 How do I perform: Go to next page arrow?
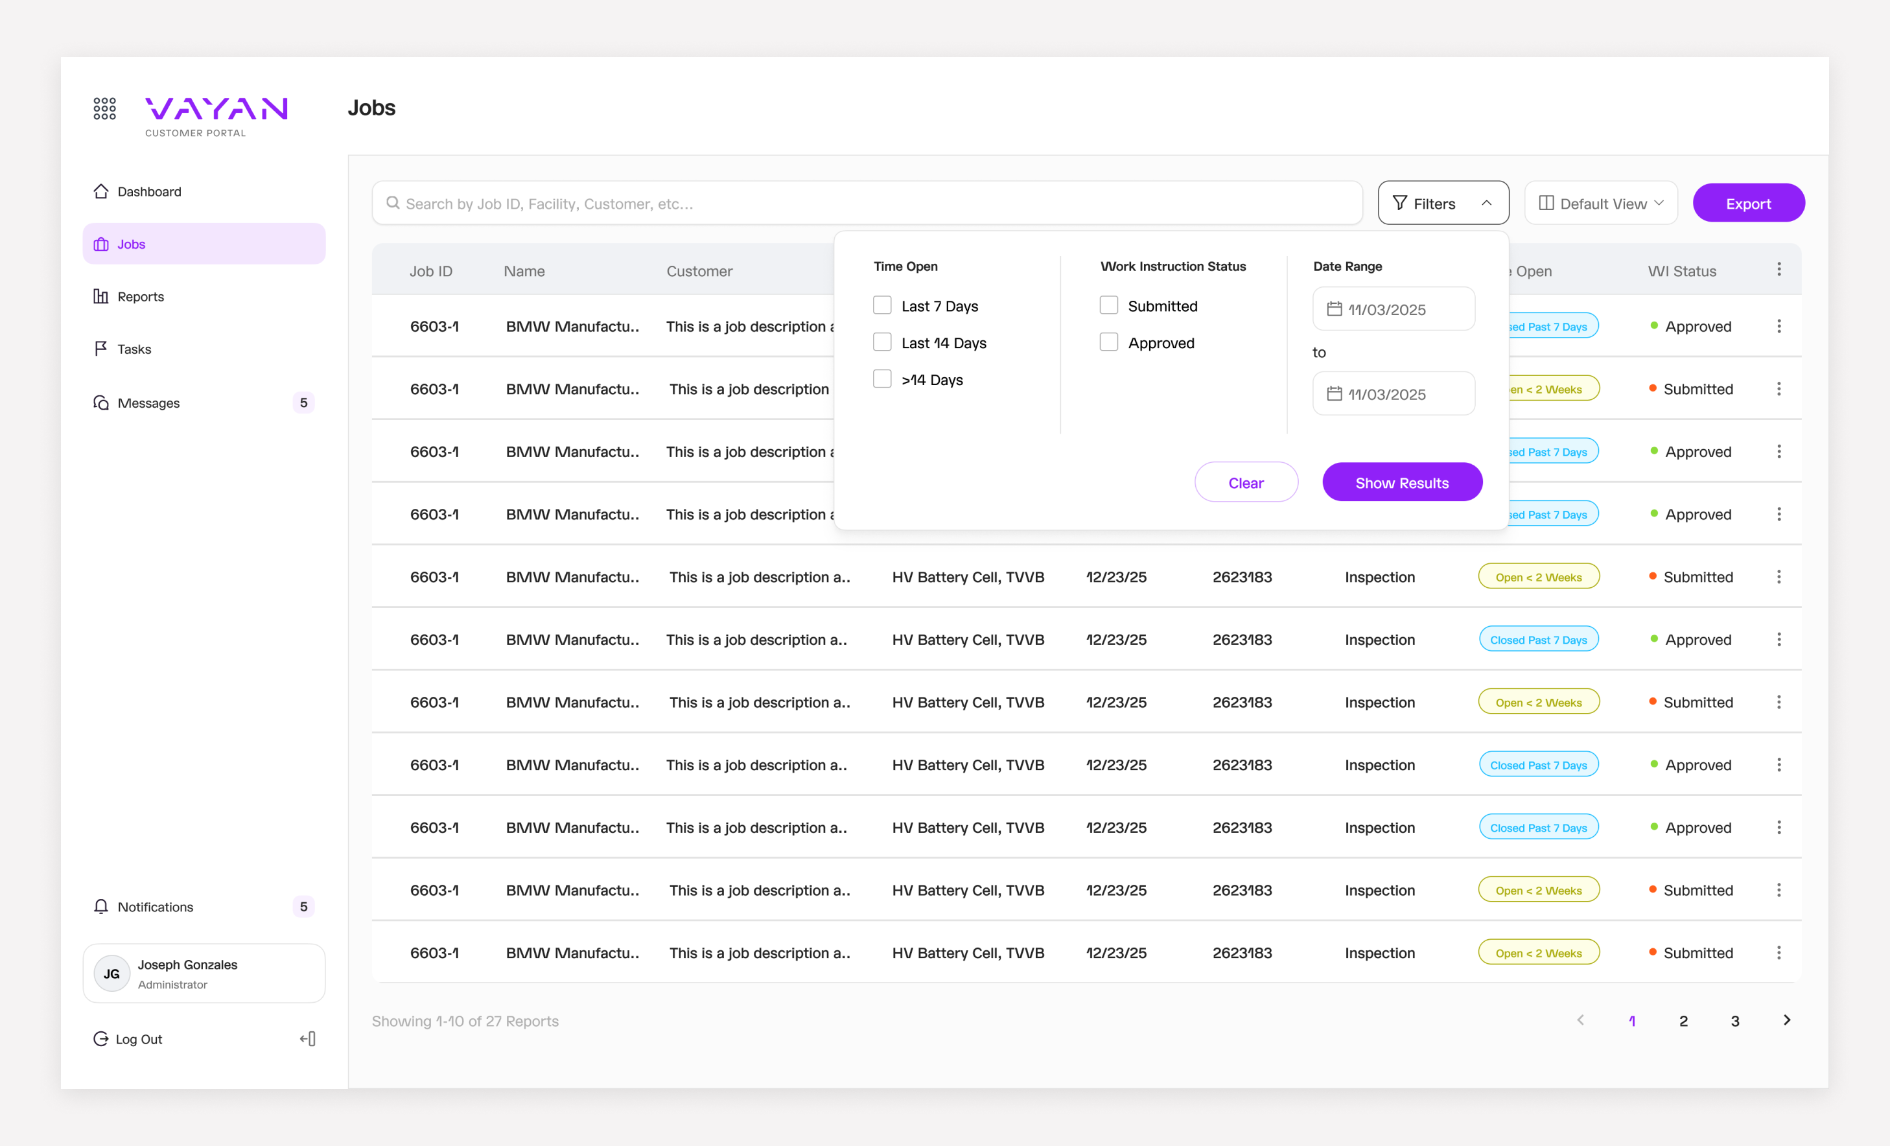click(1786, 1020)
